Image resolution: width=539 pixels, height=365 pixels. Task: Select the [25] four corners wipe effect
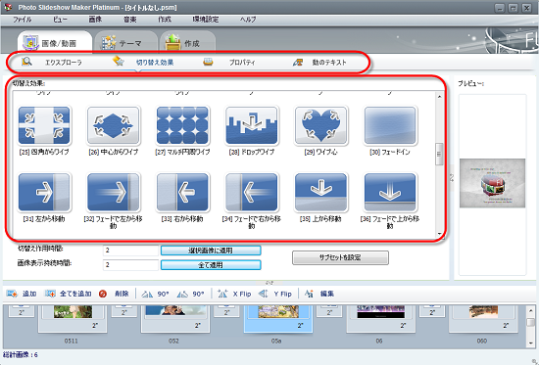[x=44, y=125]
